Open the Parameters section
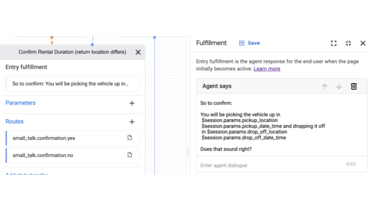The image size is (371, 210). [20, 103]
